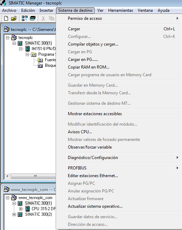
Task: Click SIMATIC Manager title bar app icon
Action: tap(3, 3)
